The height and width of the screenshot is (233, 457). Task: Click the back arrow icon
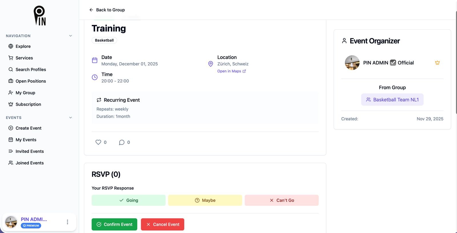tap(91, 10)
